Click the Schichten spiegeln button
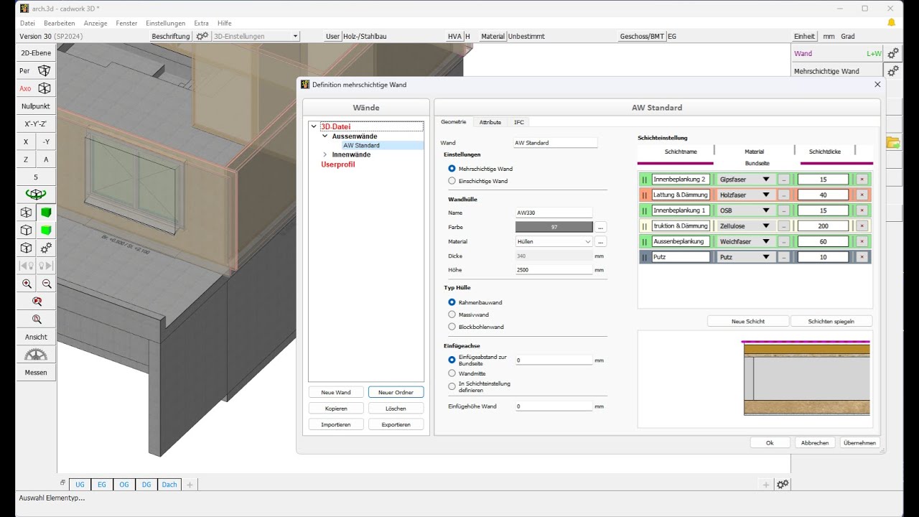Image resolution: width=919 pixels, height=517 pixels. [x=831, y=322]
